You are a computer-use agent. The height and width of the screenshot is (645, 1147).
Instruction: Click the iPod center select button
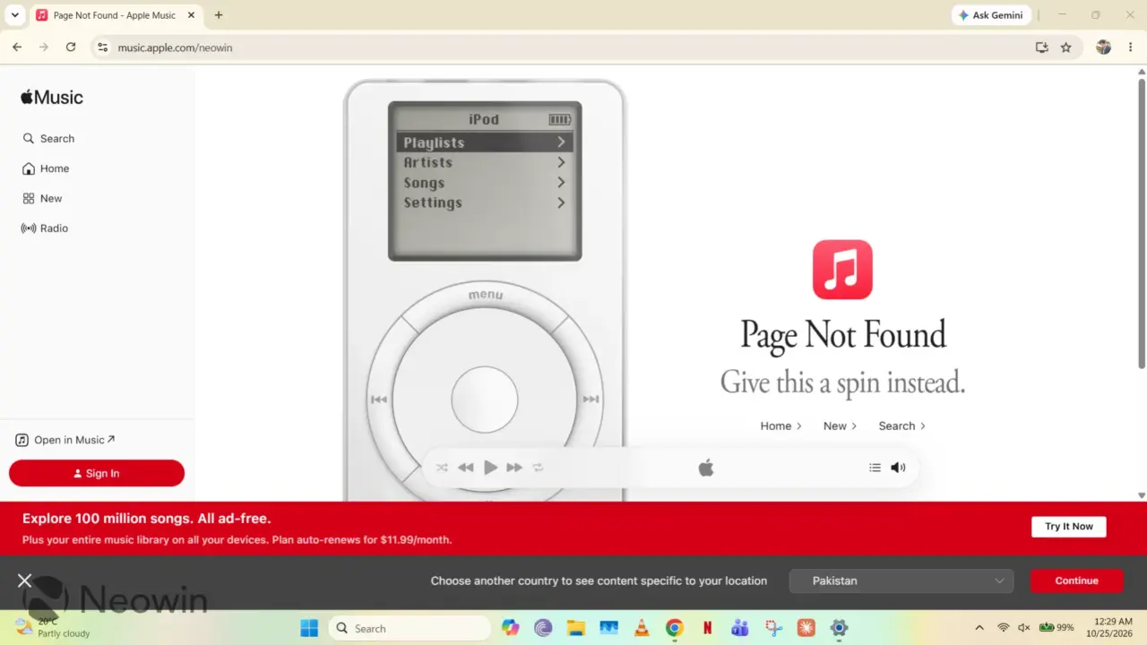(485, 400)
